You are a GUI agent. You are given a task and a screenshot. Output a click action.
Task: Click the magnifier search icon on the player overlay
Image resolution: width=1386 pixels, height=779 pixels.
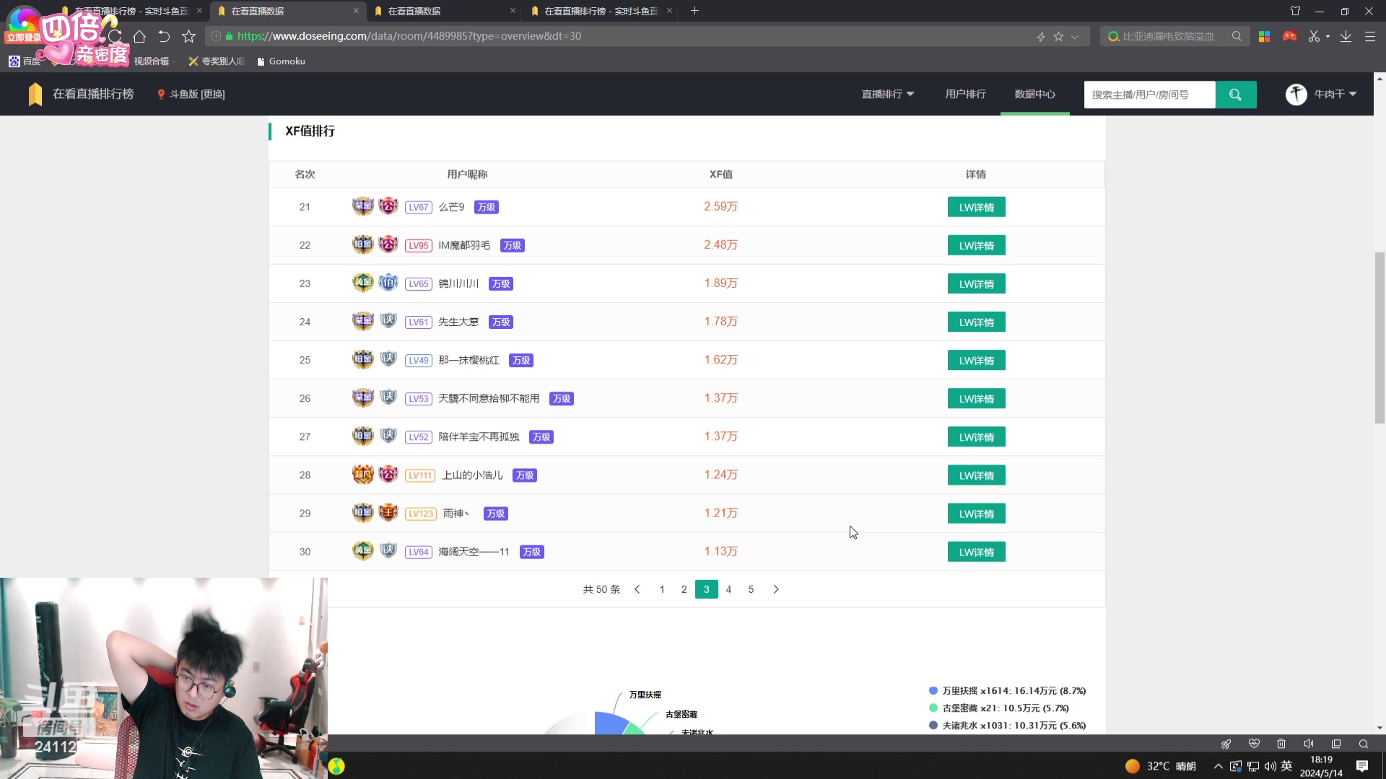tap(1364, 744)
